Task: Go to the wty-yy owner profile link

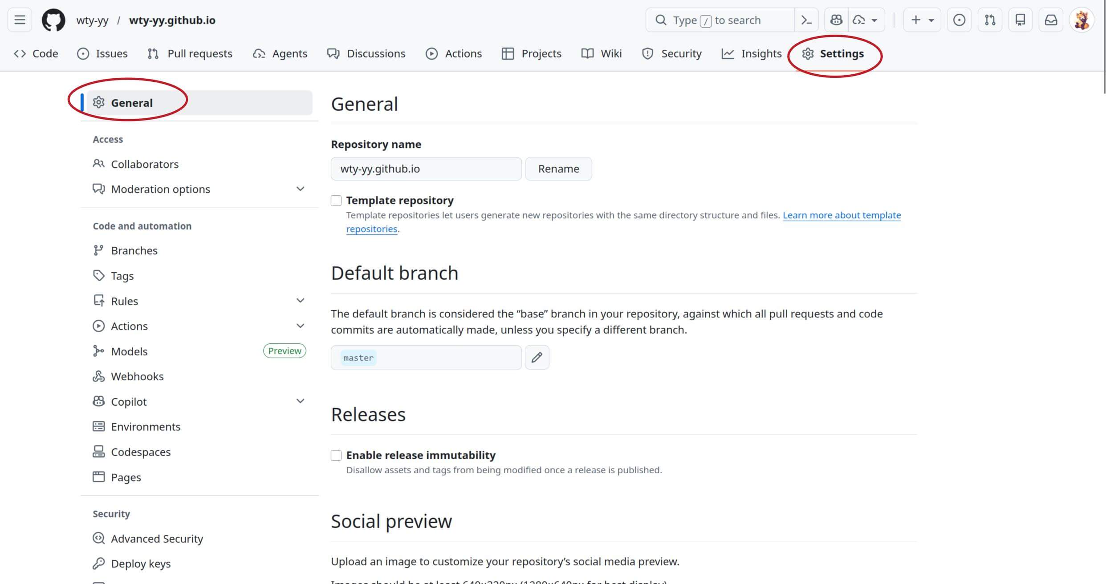Action: coord(92,20)
